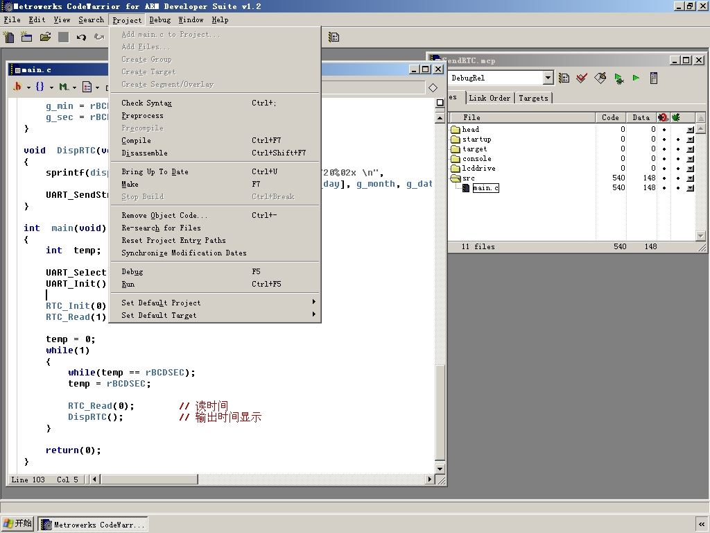Open the DebugRel target dropdown
The width and height of the screenshot is (710, 533).
click(548, 78)
